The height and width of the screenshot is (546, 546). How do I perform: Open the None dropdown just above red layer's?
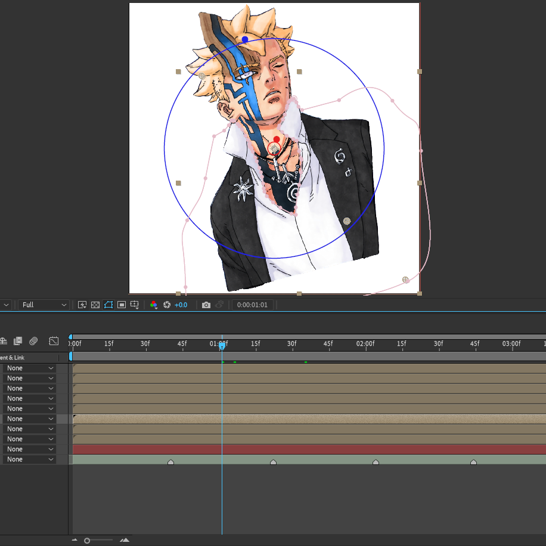pos(29,439)
